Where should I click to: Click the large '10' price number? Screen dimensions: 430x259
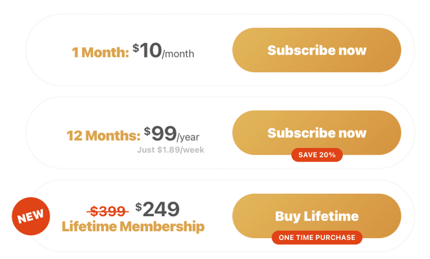tap(151, 50)
